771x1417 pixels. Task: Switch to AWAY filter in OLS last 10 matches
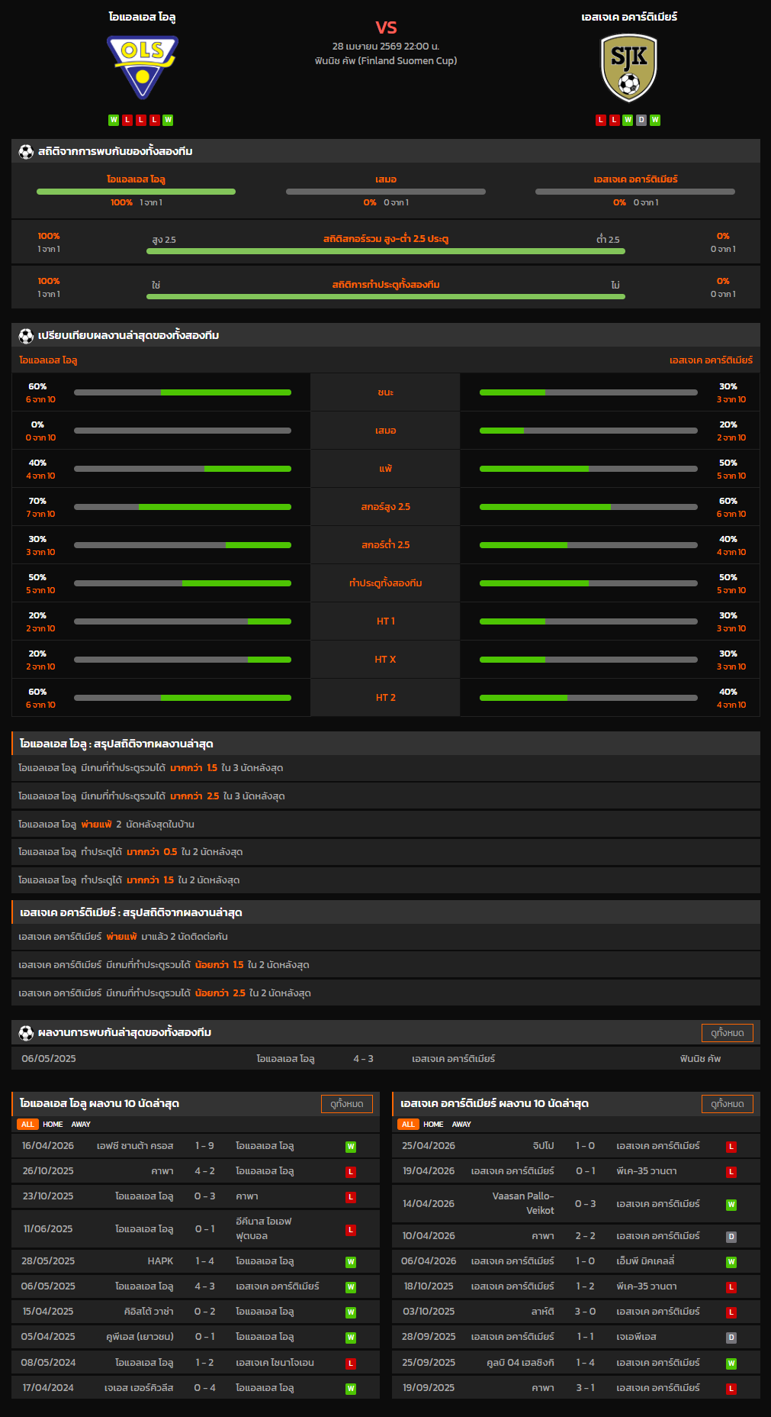coord(81,1124)
